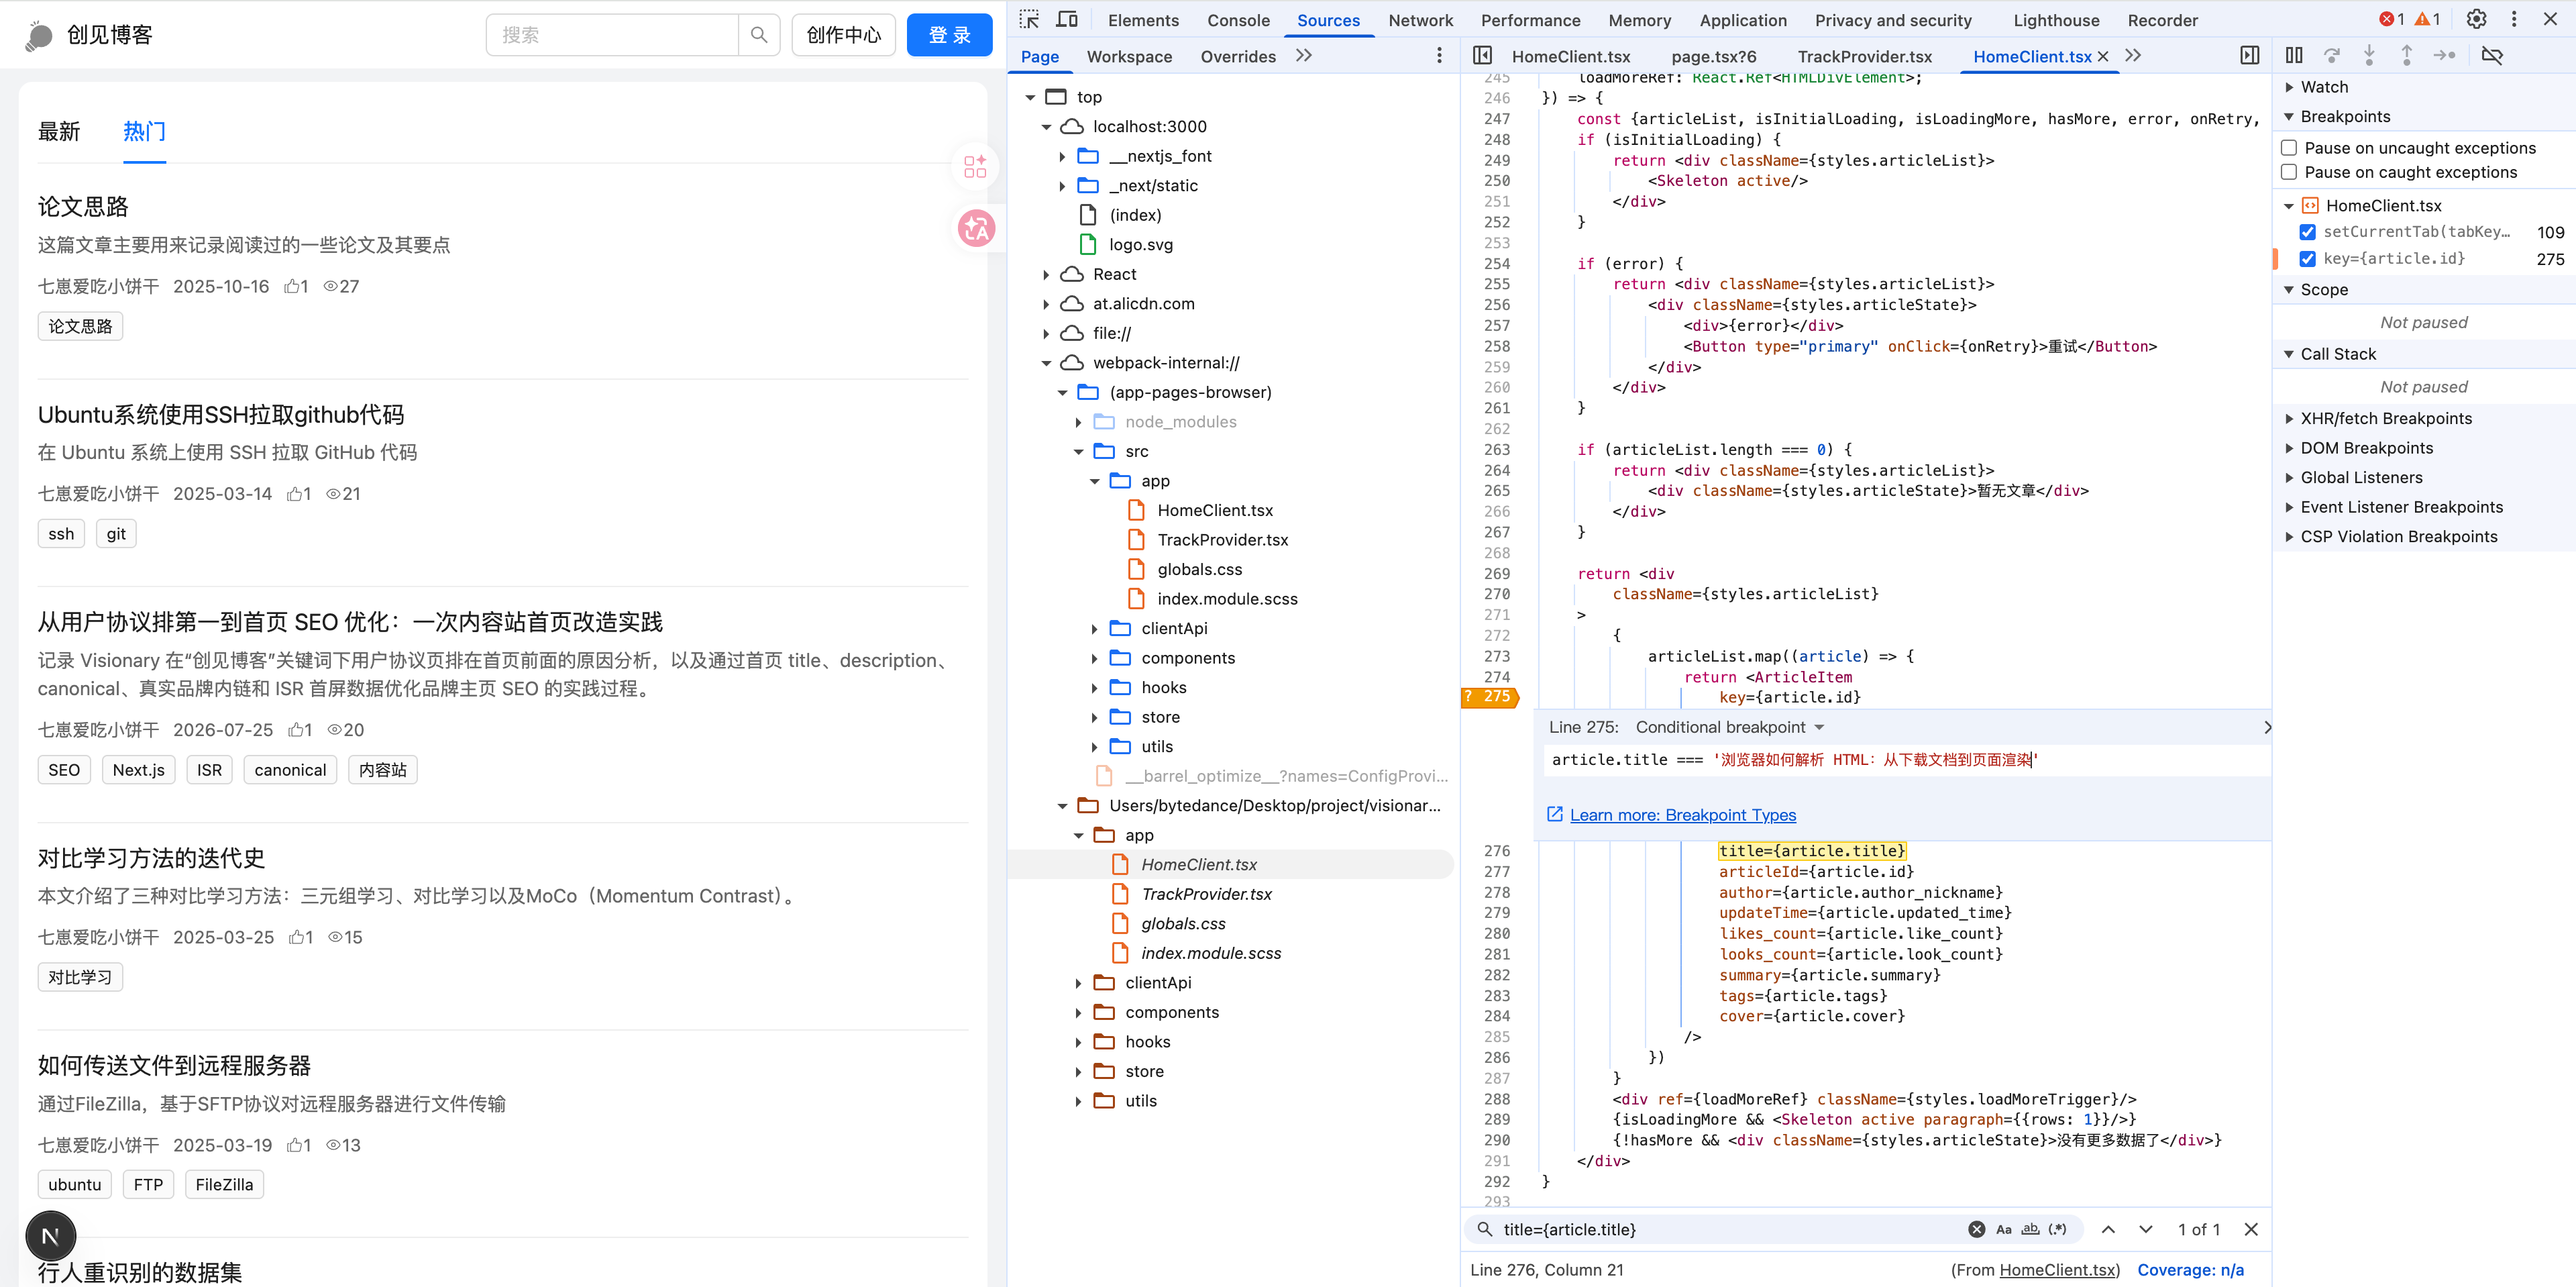
Task: Close the HomeClient.tsx editor tab
Action: pos(2103,57)
